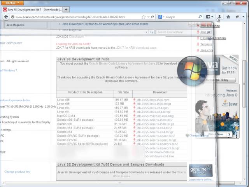Viewport: 249px width, 187px height.
Task: Open the dropdown arrow at the toolbar's far right
Action: point(243,17)
